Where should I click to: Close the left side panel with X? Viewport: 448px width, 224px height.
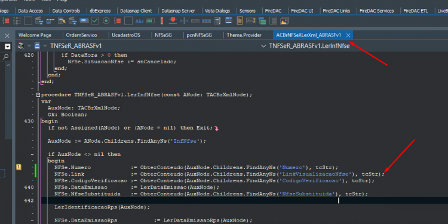click(7, 35)
